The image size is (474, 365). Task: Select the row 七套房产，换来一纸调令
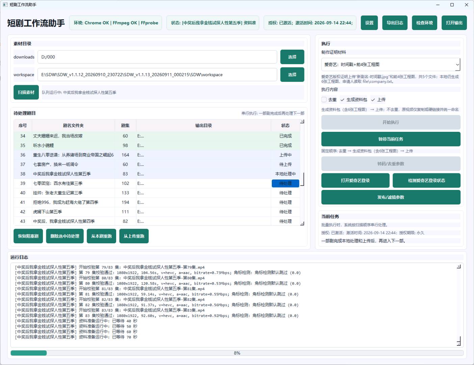(157, 164)
